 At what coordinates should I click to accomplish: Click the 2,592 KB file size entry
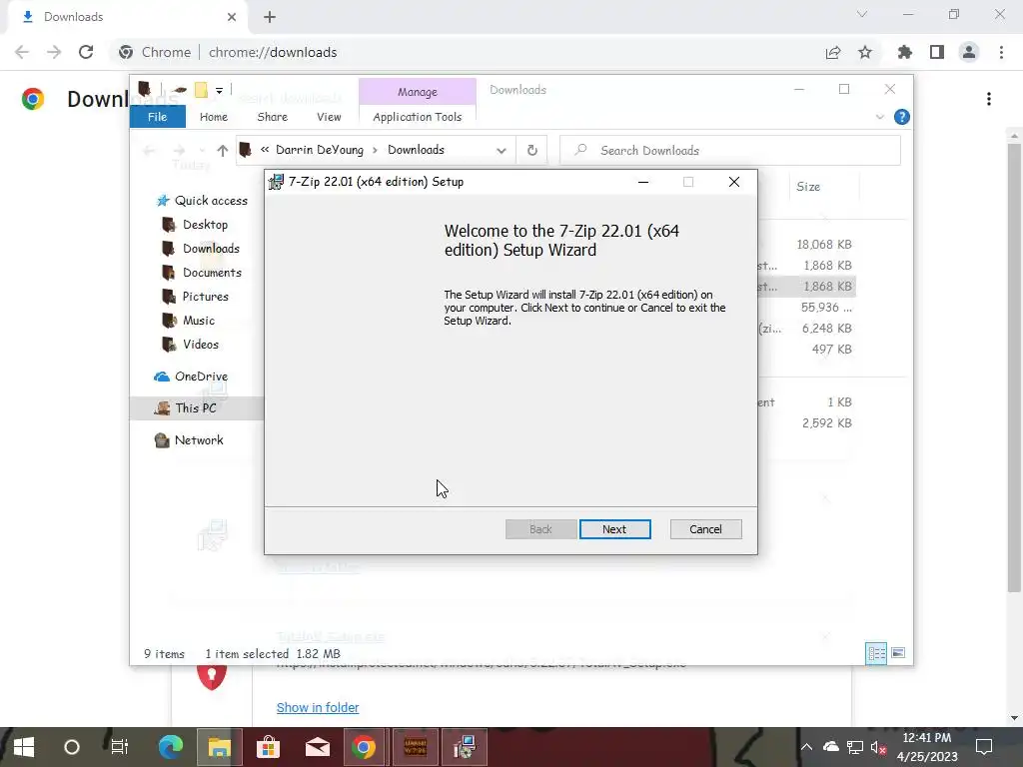tap(826, 422)
